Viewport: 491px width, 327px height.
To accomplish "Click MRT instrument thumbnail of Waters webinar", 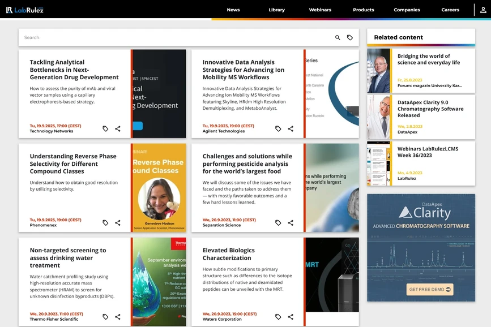I will click(331, 275).
